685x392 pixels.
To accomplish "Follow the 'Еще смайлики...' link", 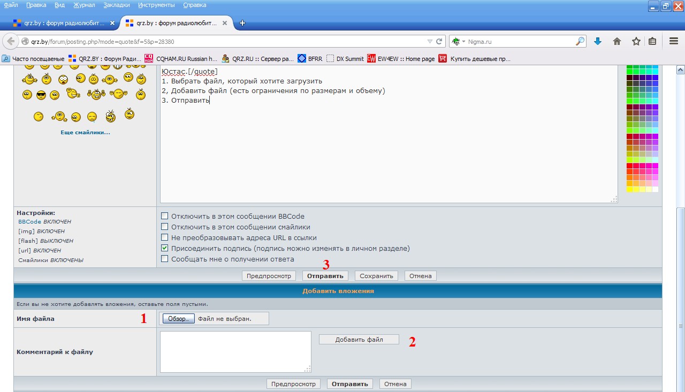I will [x=85, y=132].
